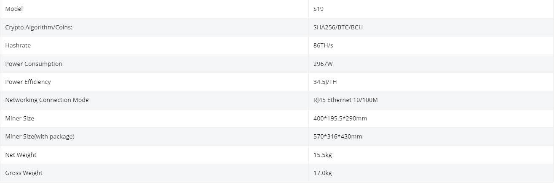Screen dimensions: 554x183
Task: Select the 2967W value
Action: tap(323, 64)
